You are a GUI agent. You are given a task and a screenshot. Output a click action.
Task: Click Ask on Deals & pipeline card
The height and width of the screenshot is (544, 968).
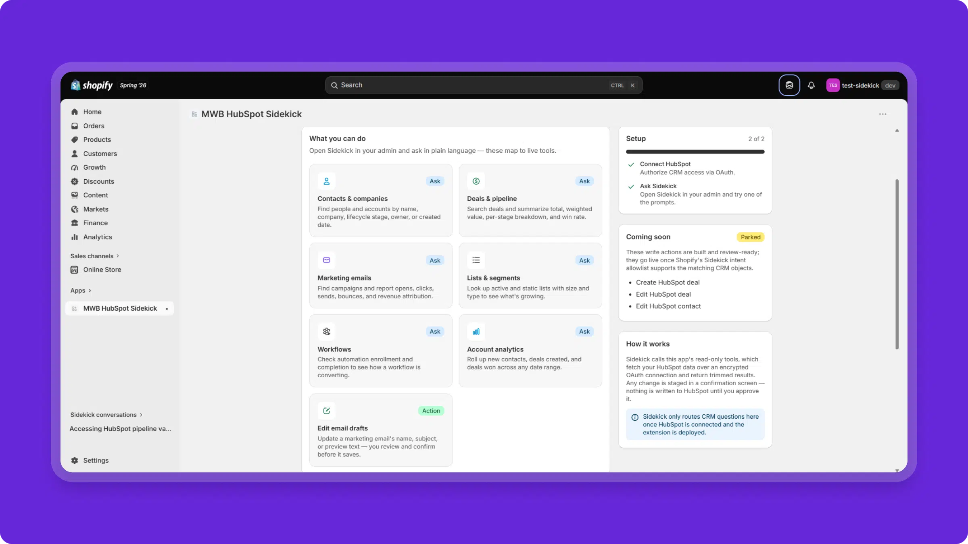point(584,181)
